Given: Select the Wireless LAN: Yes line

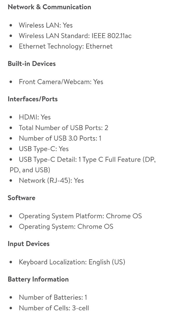Looking at the screenshot, I should pos(46,25).
